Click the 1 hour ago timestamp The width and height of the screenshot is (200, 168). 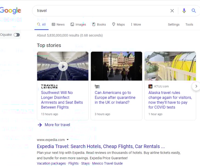tap(155, 114)
